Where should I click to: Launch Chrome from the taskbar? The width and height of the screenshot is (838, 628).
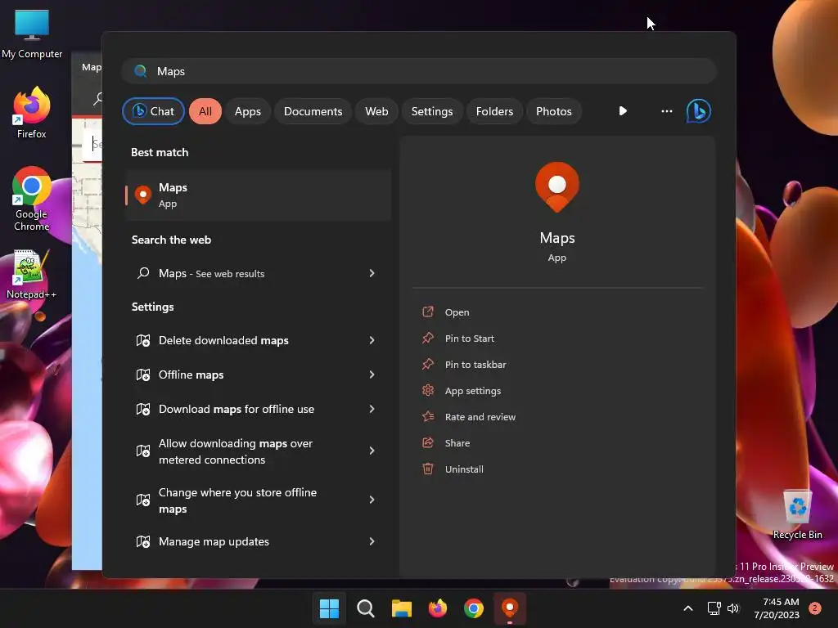474,608
